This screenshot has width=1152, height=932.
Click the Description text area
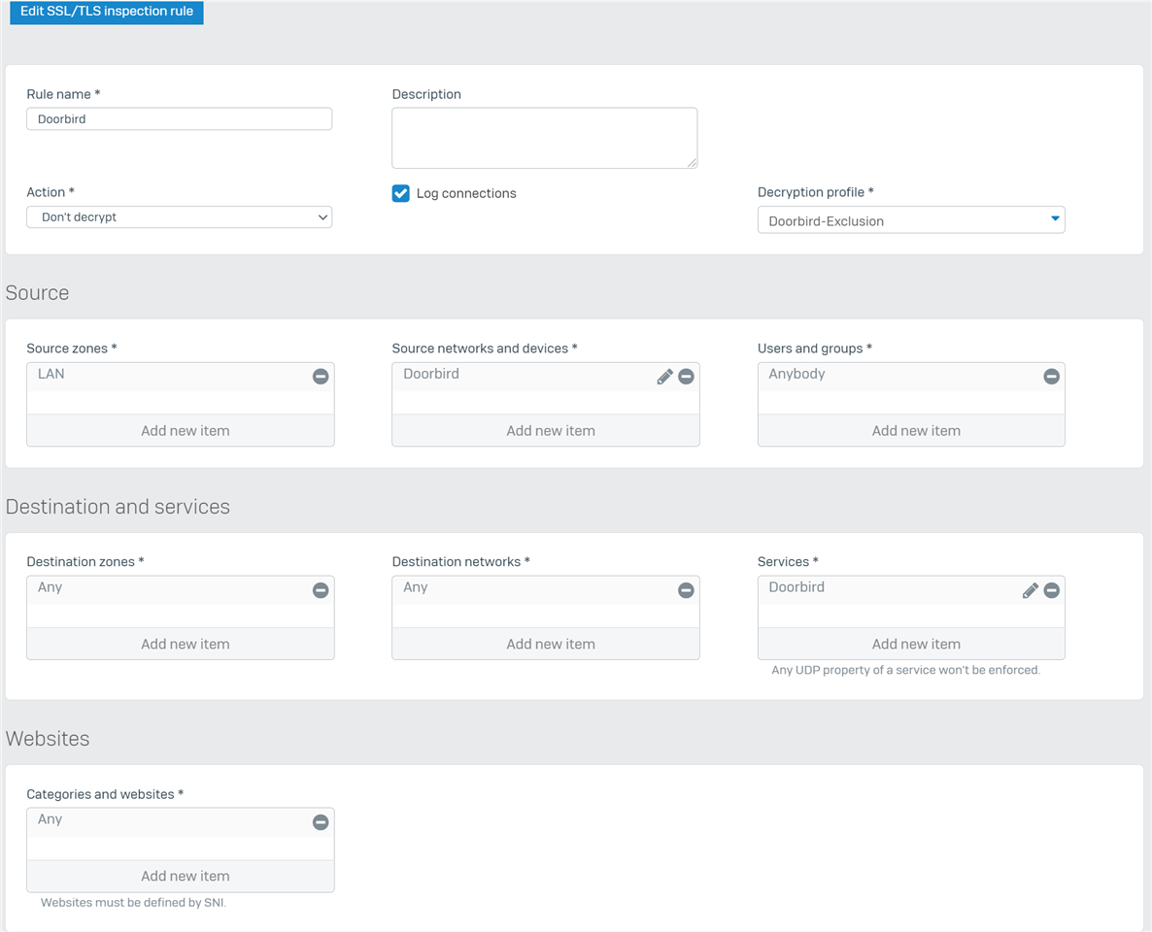[x=544, y=138]
